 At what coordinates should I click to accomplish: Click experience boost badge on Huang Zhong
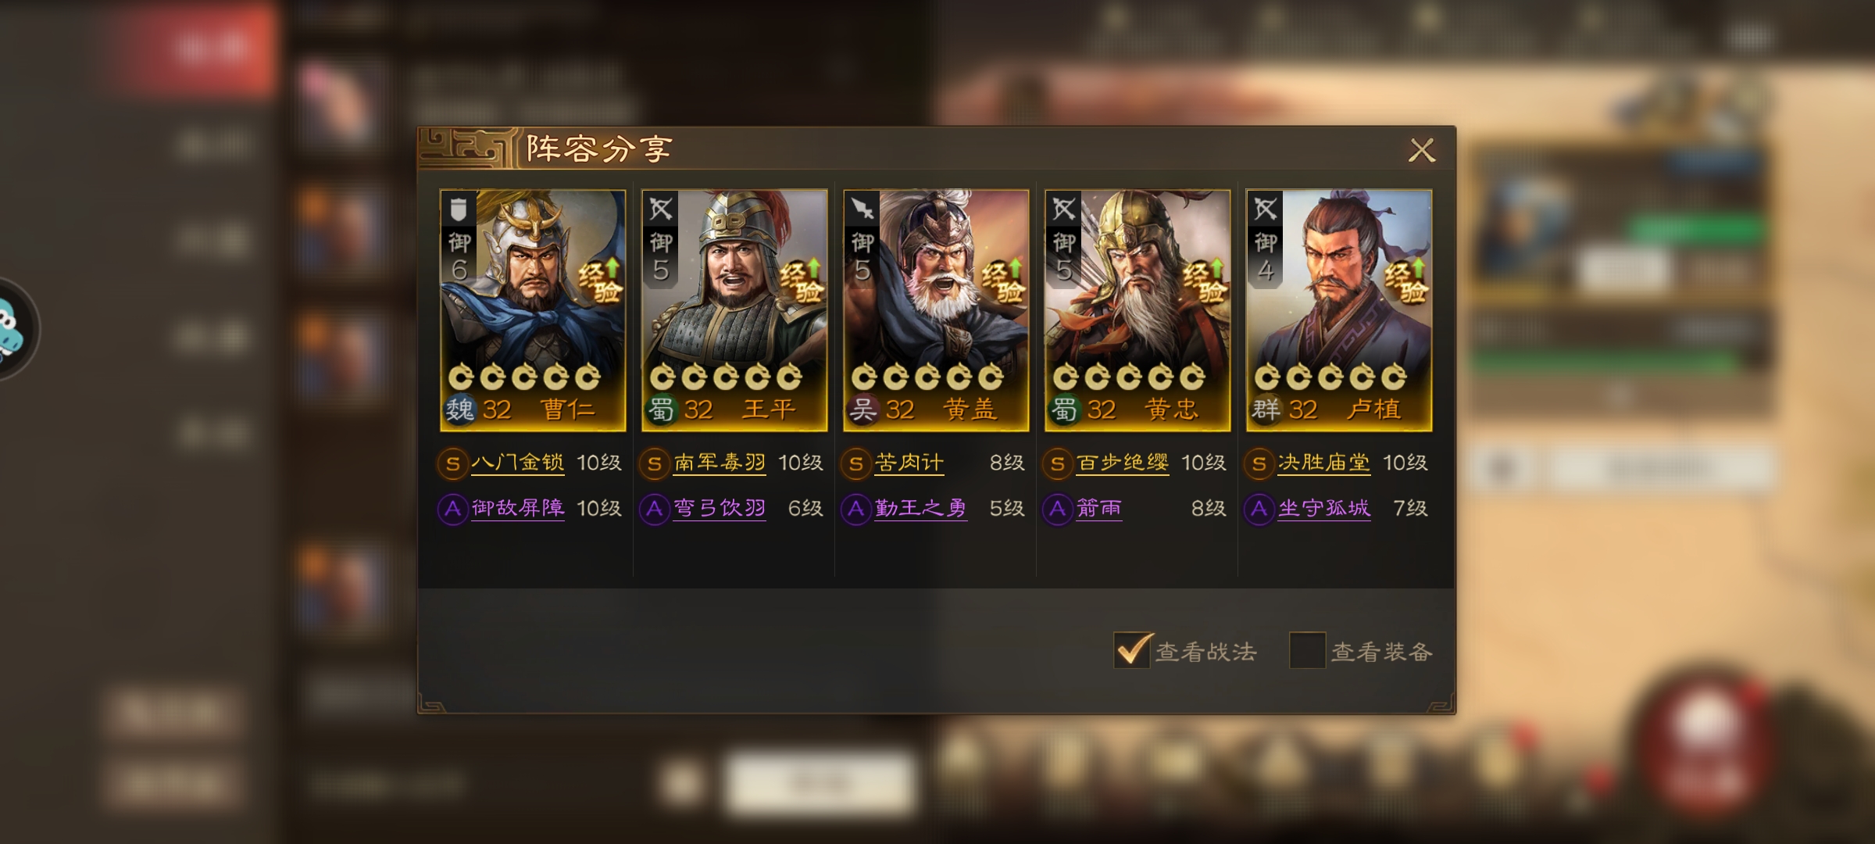click(x=1205, y=281)
